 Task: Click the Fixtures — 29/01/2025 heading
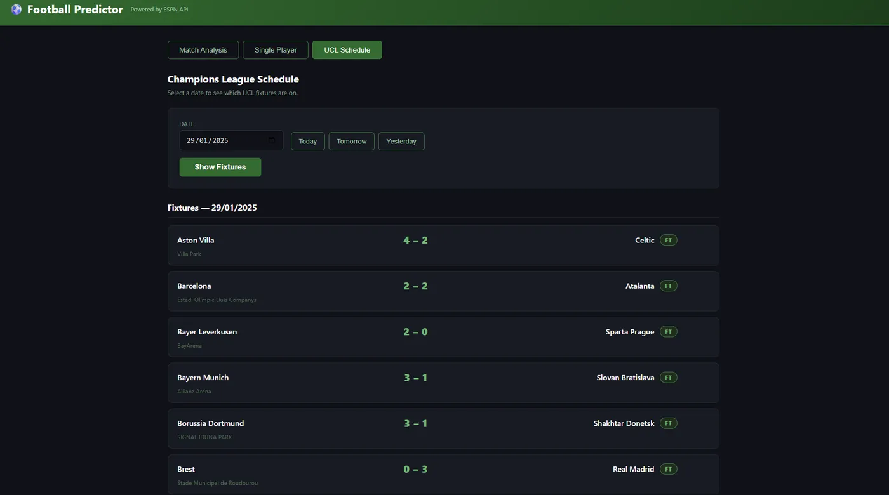(x=212, y=208)
